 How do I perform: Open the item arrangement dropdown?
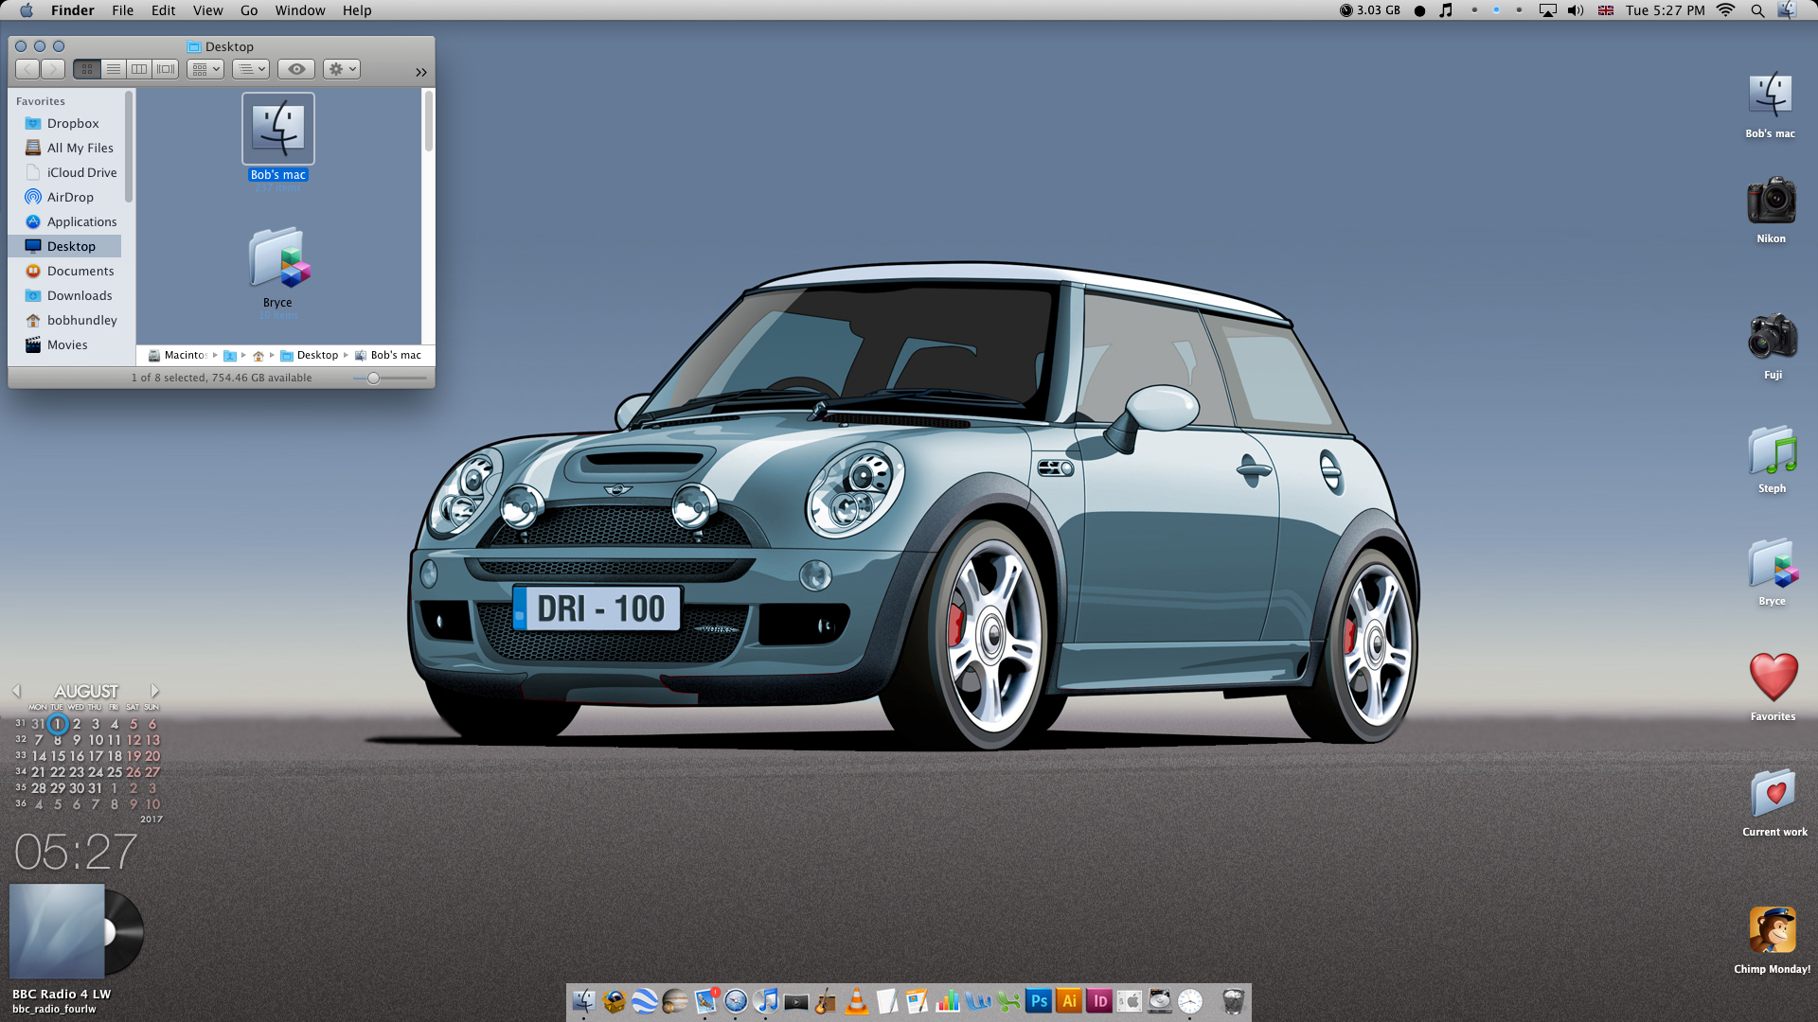click(x=205, y=69)
